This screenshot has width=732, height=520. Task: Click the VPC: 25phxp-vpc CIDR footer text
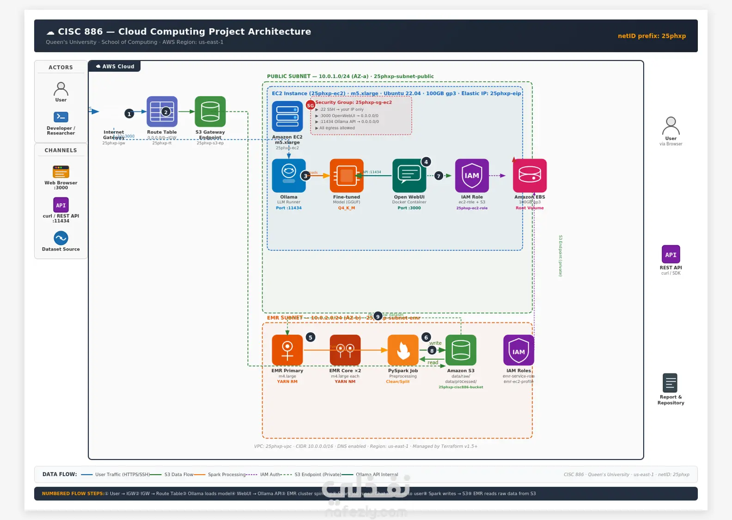click(366, 447)
